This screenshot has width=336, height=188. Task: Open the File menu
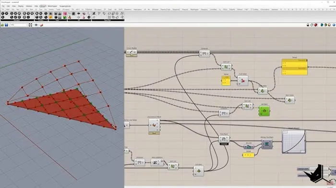[3, 6]
